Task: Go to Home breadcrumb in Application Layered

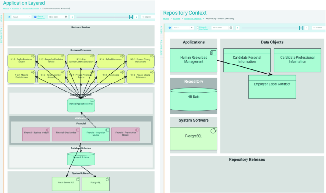Action: [x=6, y=9]
